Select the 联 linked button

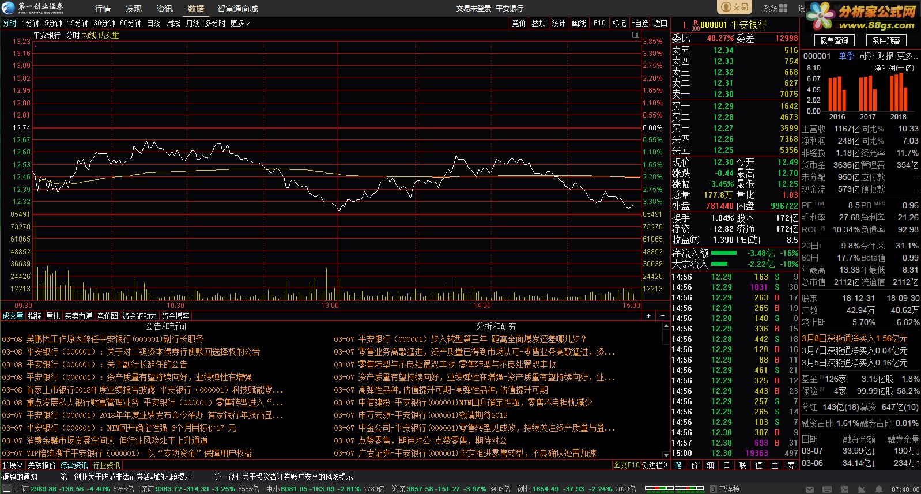click(743, 465)
